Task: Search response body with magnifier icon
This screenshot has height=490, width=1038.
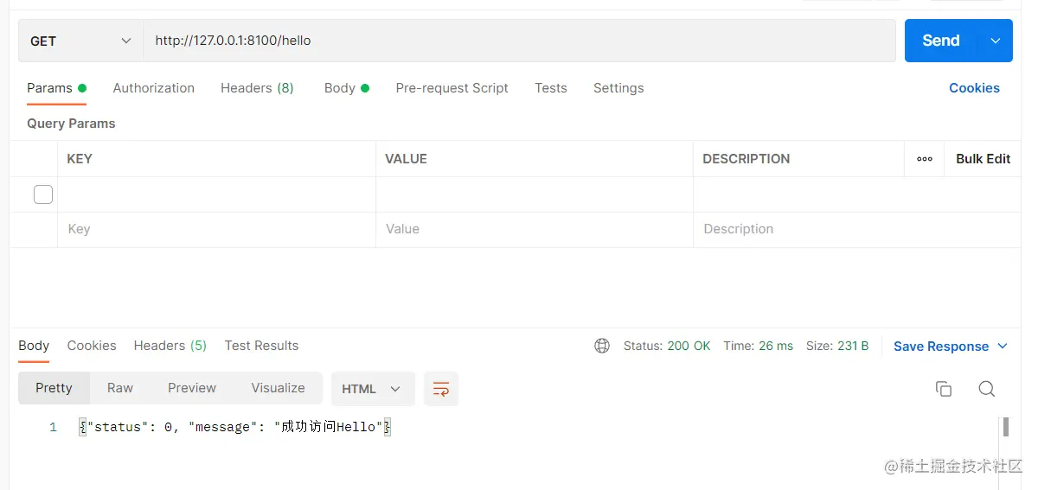Action: coord(986,389)
